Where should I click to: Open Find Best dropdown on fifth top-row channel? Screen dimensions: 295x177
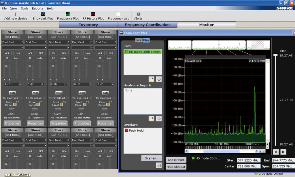[105, 42]
